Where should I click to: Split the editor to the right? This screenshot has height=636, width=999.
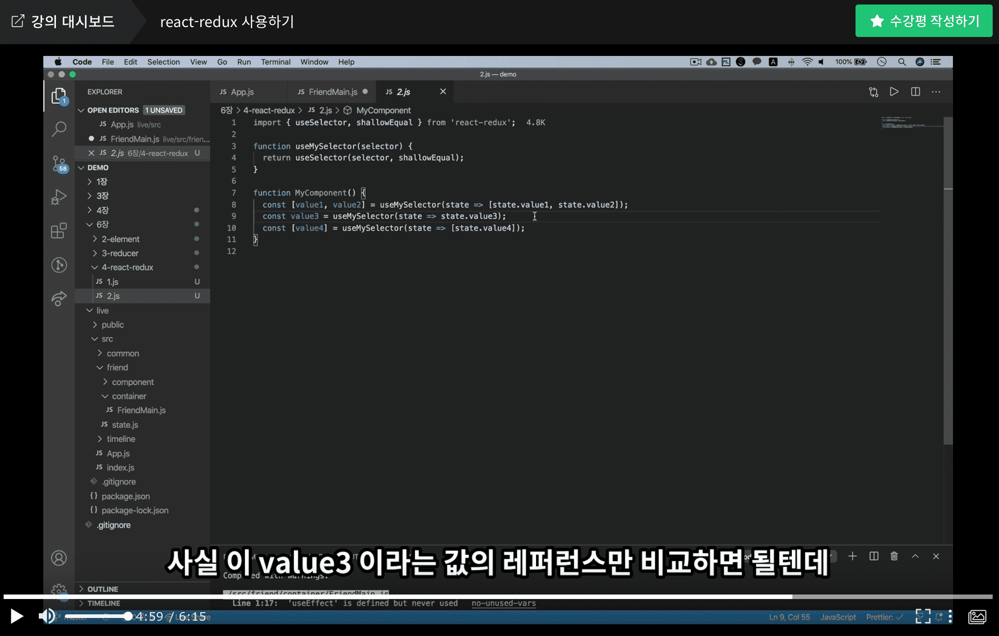(916, 92)
